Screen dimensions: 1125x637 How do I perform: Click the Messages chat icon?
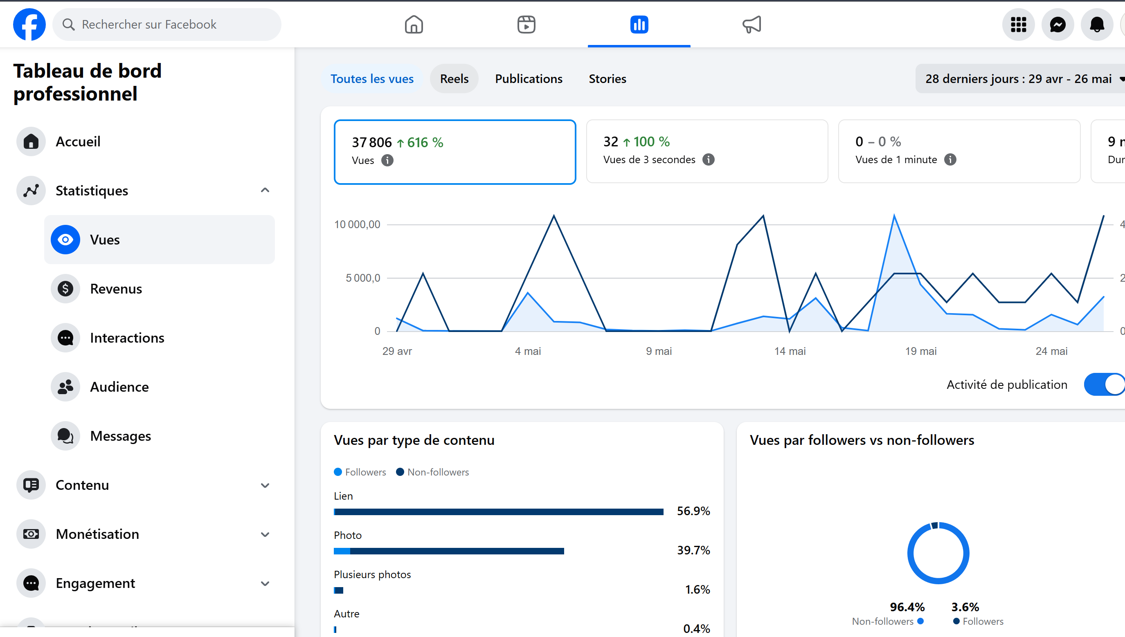click(x=66, y=436)
